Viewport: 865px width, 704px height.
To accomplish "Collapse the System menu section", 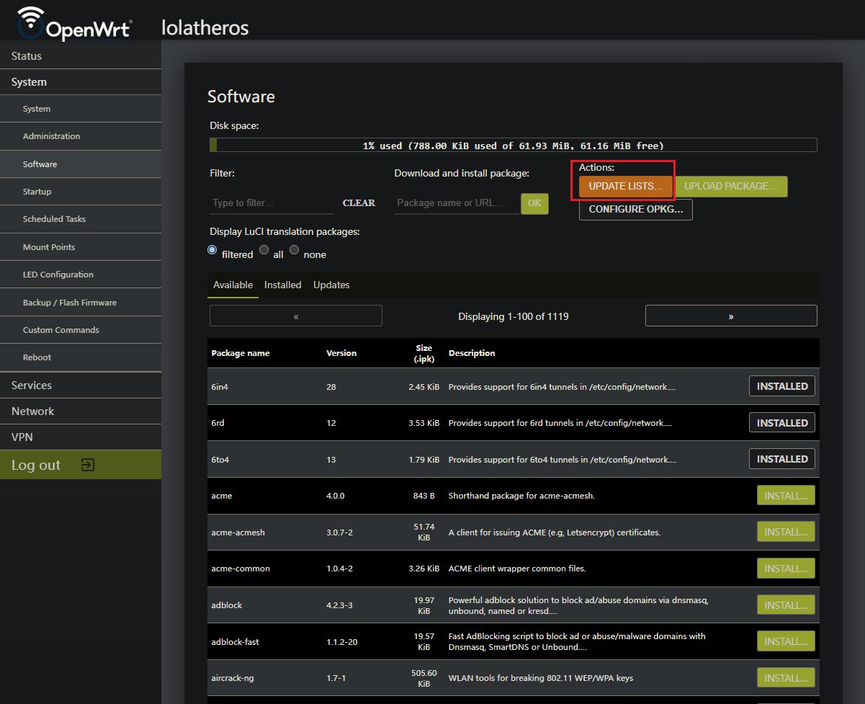I will pyautogui.click(x=81, y=82).
